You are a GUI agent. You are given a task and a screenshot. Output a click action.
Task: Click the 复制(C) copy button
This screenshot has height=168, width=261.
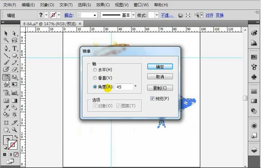(160, 88)
